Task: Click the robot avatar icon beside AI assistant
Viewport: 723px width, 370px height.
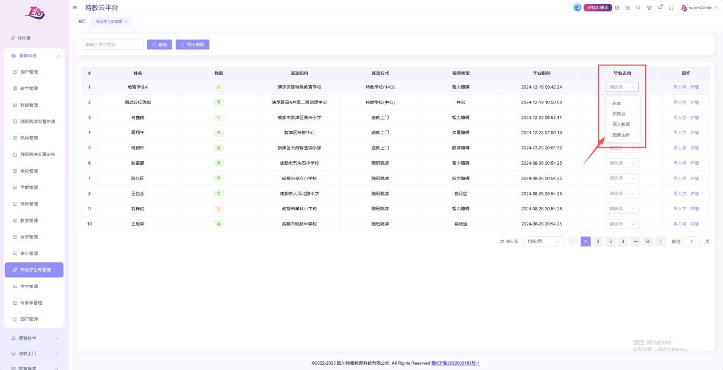Action: point(577,7)
